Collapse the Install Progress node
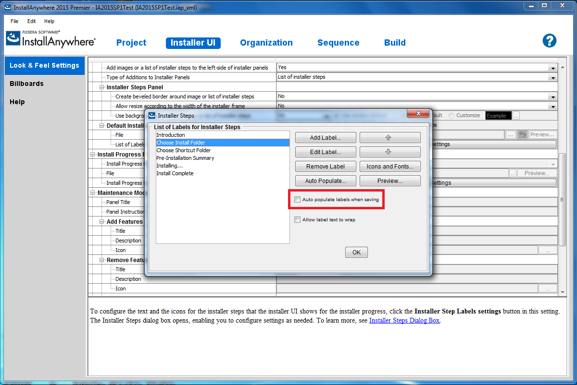577x385 pixels. (x=93, y=155)
